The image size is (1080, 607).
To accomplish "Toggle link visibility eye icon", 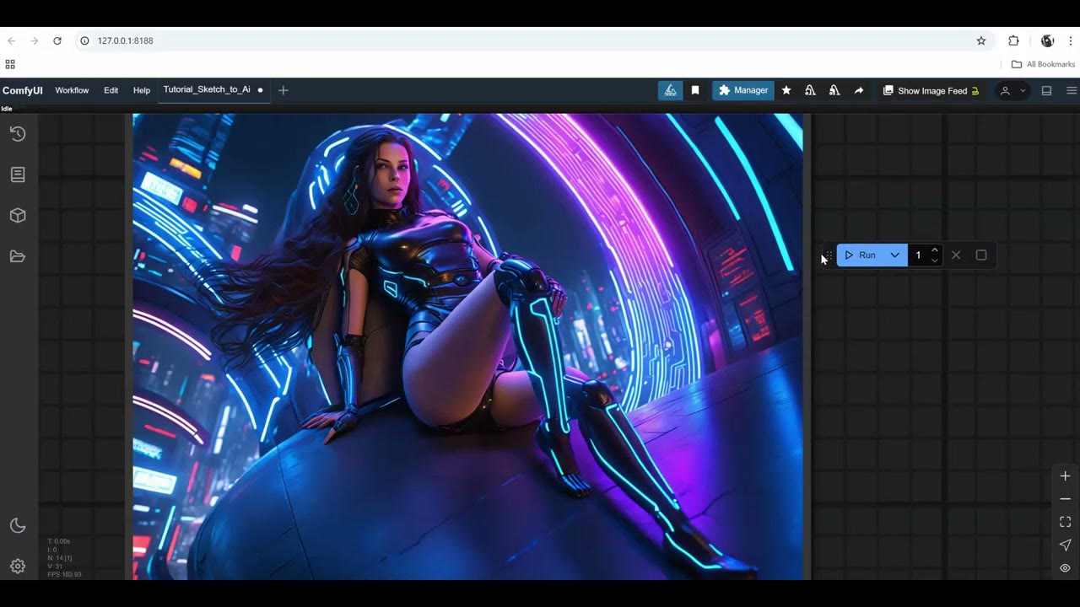I will coord(1065,568).
